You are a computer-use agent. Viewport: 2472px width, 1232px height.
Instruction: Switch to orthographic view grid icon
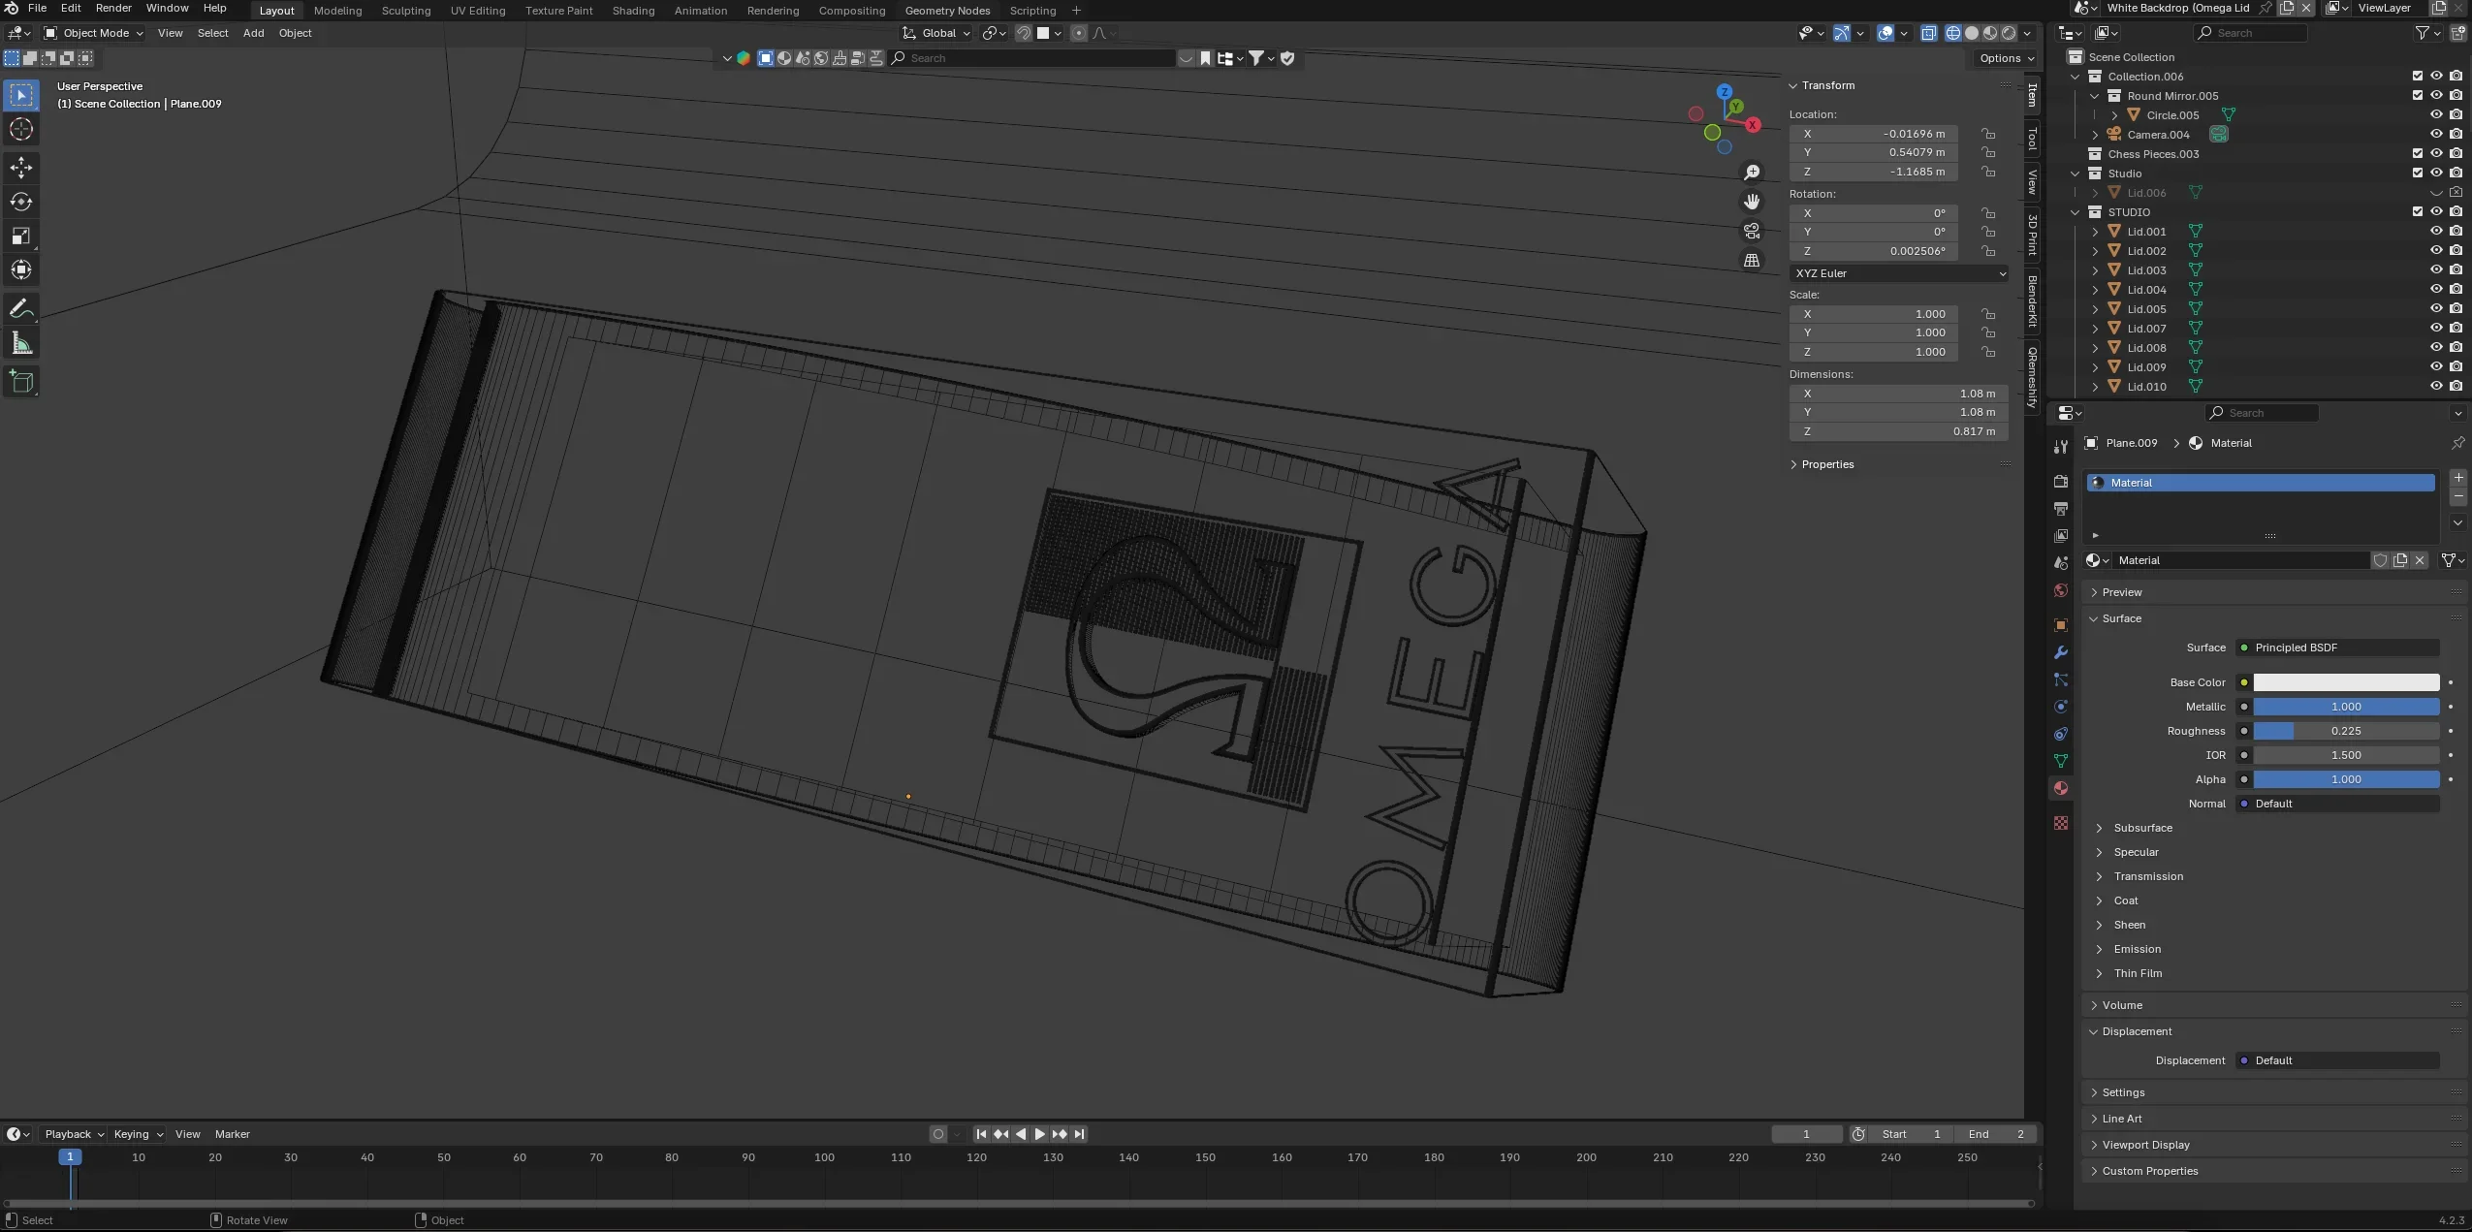coord(1752,260)
